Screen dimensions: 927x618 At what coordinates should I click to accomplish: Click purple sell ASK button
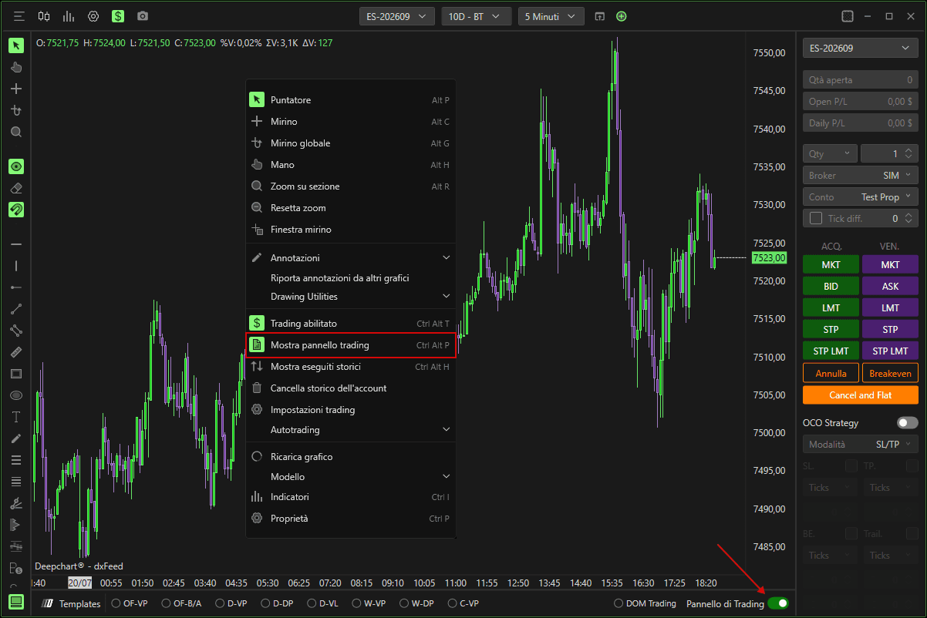pos(890,286)
